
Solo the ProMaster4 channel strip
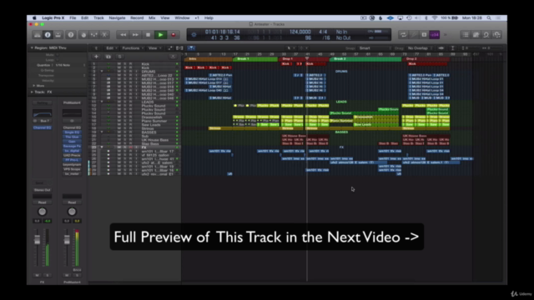77,275
